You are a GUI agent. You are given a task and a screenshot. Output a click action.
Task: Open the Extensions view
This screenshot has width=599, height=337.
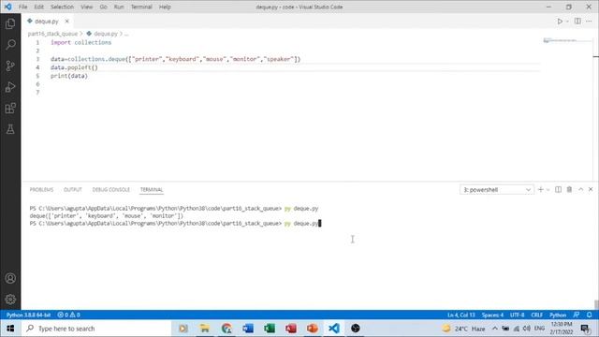10,109
